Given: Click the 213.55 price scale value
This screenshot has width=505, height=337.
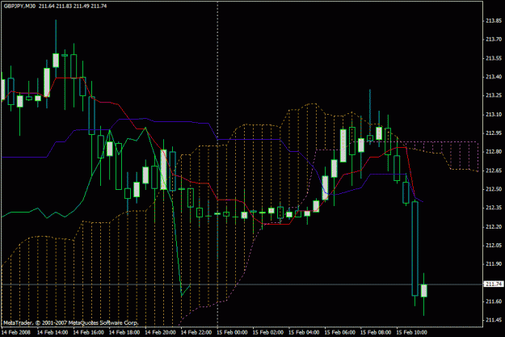Looking at the screenshot, I should point(494,58).
